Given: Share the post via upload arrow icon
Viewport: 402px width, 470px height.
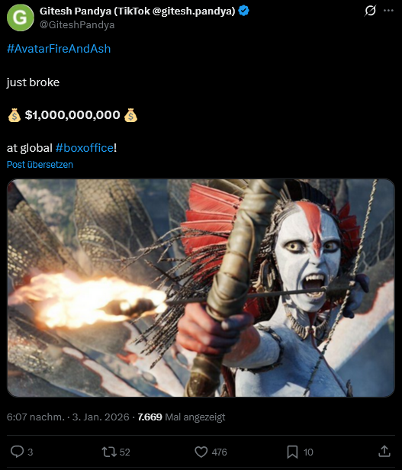Looking at the screenshot, I should 384,451.
